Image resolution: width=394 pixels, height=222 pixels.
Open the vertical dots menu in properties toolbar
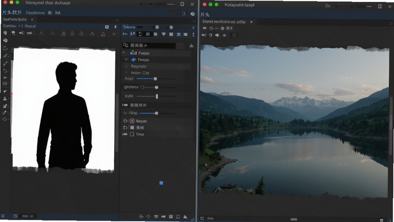pos(193,34)
